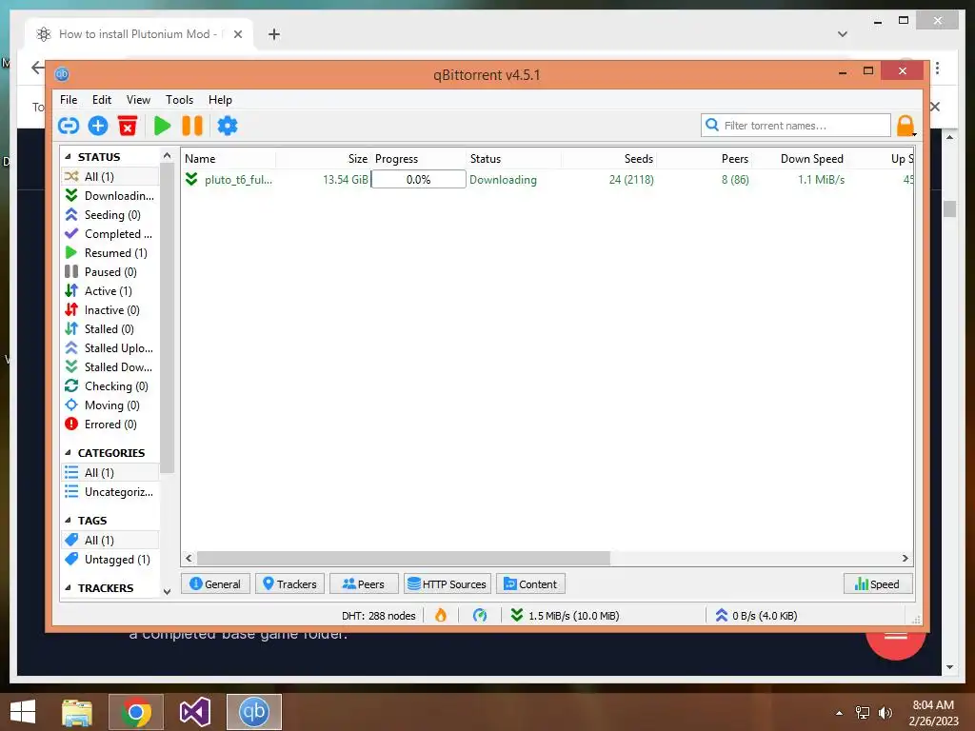Click the blue upload speed status icon
Viewport: 975px width, 731px height.
coord(722,616)
